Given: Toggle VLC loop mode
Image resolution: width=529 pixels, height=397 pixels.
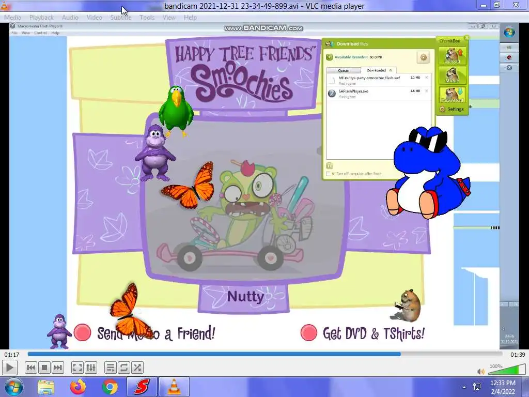Looking at the screenshot, I should click(124, 368).
